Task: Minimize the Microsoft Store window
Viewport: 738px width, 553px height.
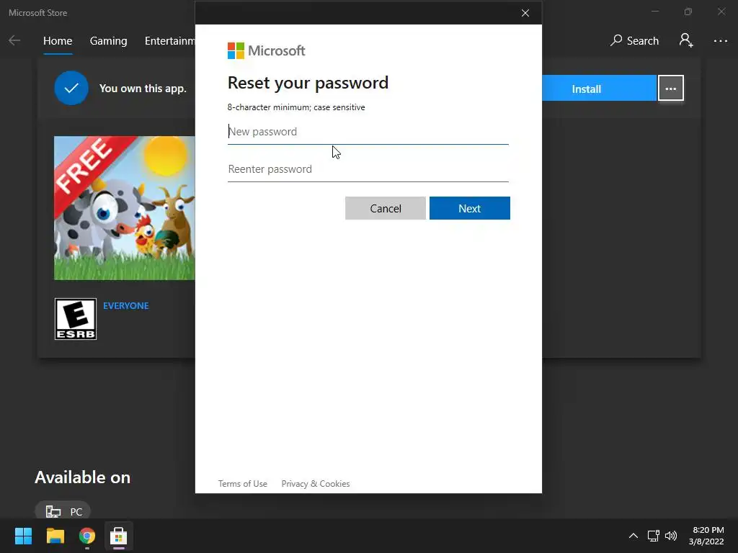Action: (654, 12)
